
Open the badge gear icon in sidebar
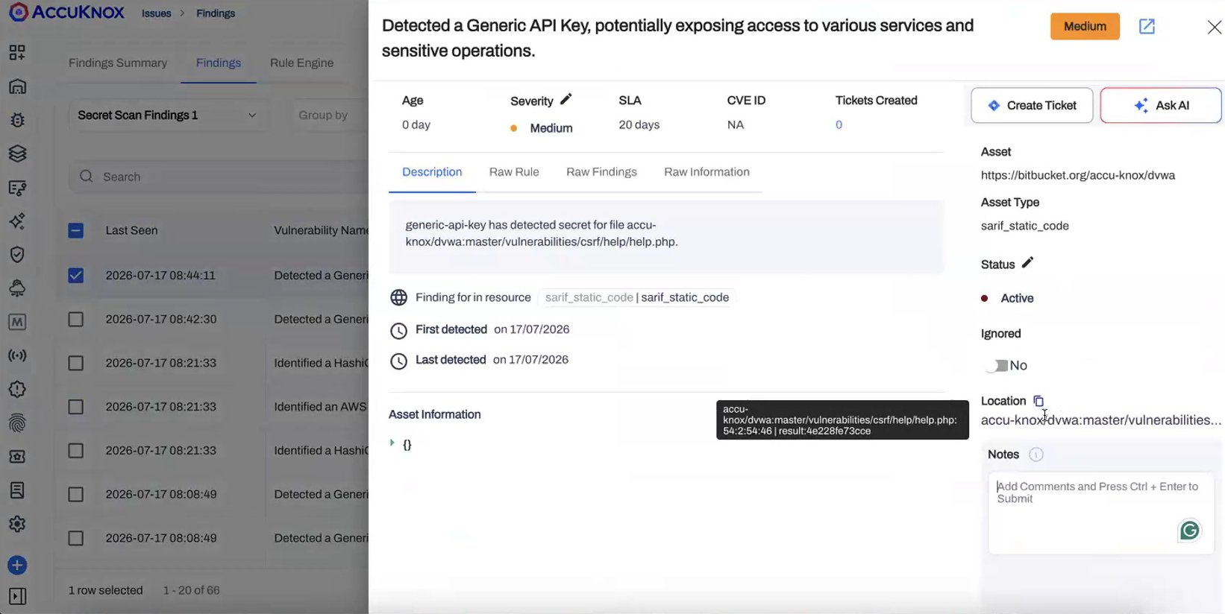tap(17, 390)
